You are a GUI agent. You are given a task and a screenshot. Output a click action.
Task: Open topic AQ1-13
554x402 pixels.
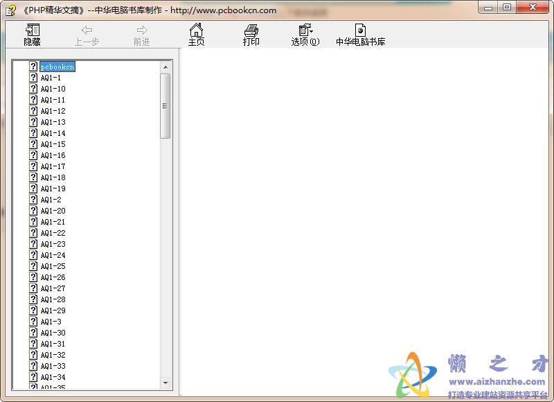click(53, 122)
